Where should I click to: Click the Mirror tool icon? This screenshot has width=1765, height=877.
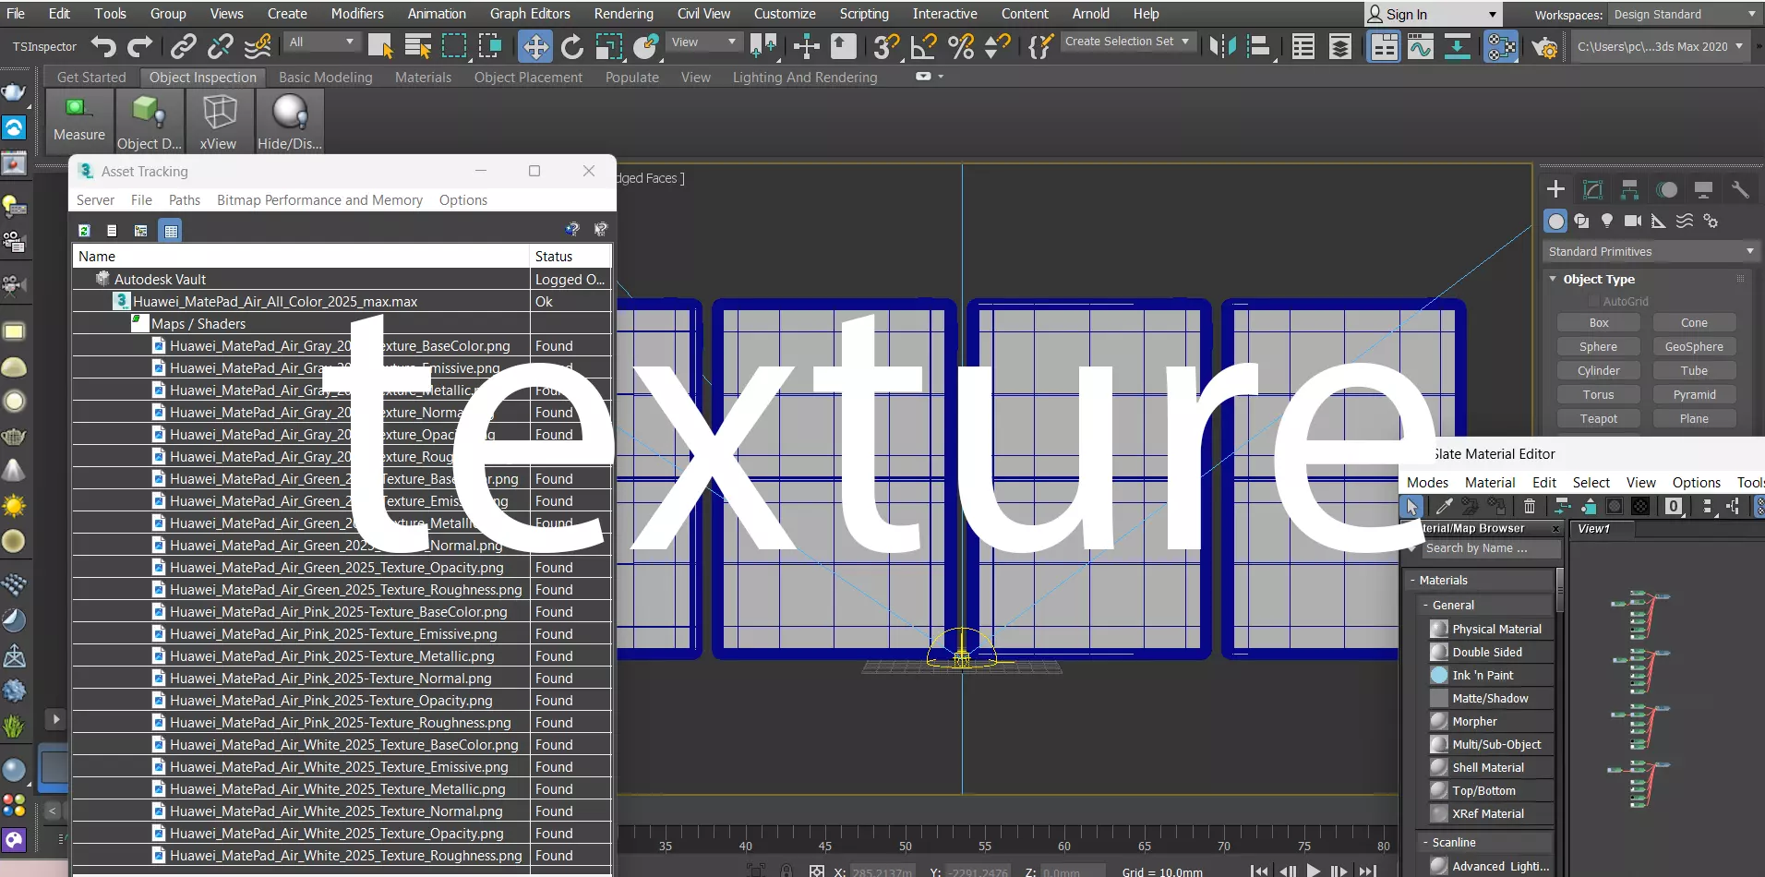pyautogui.click(x=1222, y=46)
